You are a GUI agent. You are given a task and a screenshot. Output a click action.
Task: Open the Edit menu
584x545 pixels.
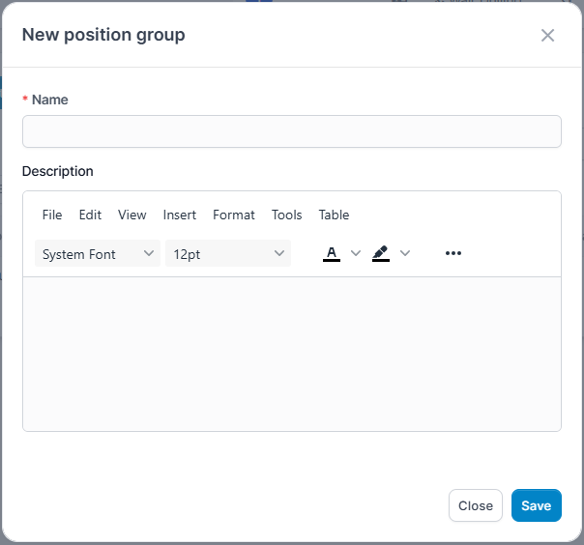90,215
